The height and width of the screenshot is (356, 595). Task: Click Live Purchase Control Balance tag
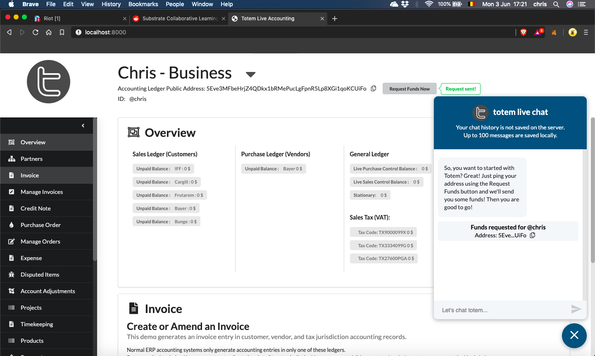coord(391,169)
